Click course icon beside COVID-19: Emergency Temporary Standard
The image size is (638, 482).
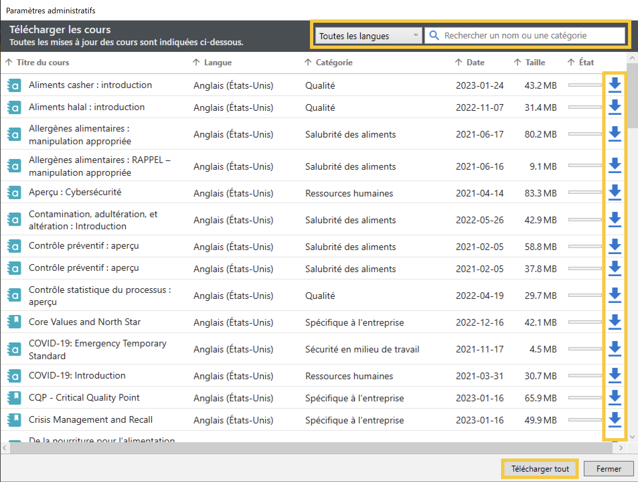(14, 349)
